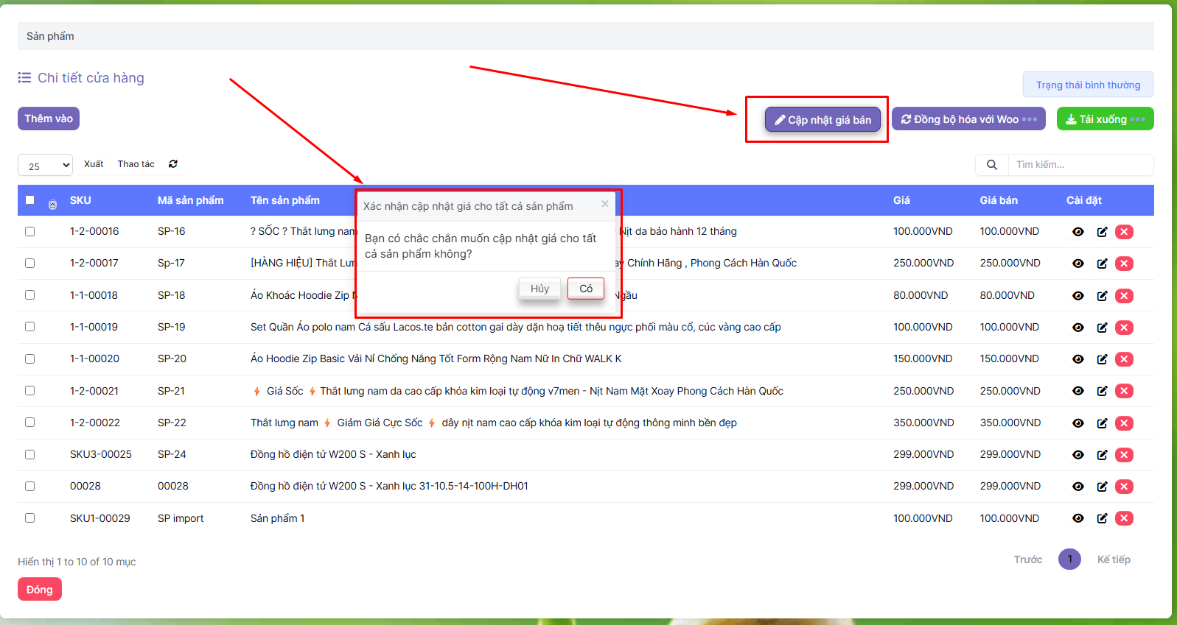The width and height of the screenshot is (1177, 625).
Task: Edit product SP-21 using the pencil icon
Action: [1102, 391]
